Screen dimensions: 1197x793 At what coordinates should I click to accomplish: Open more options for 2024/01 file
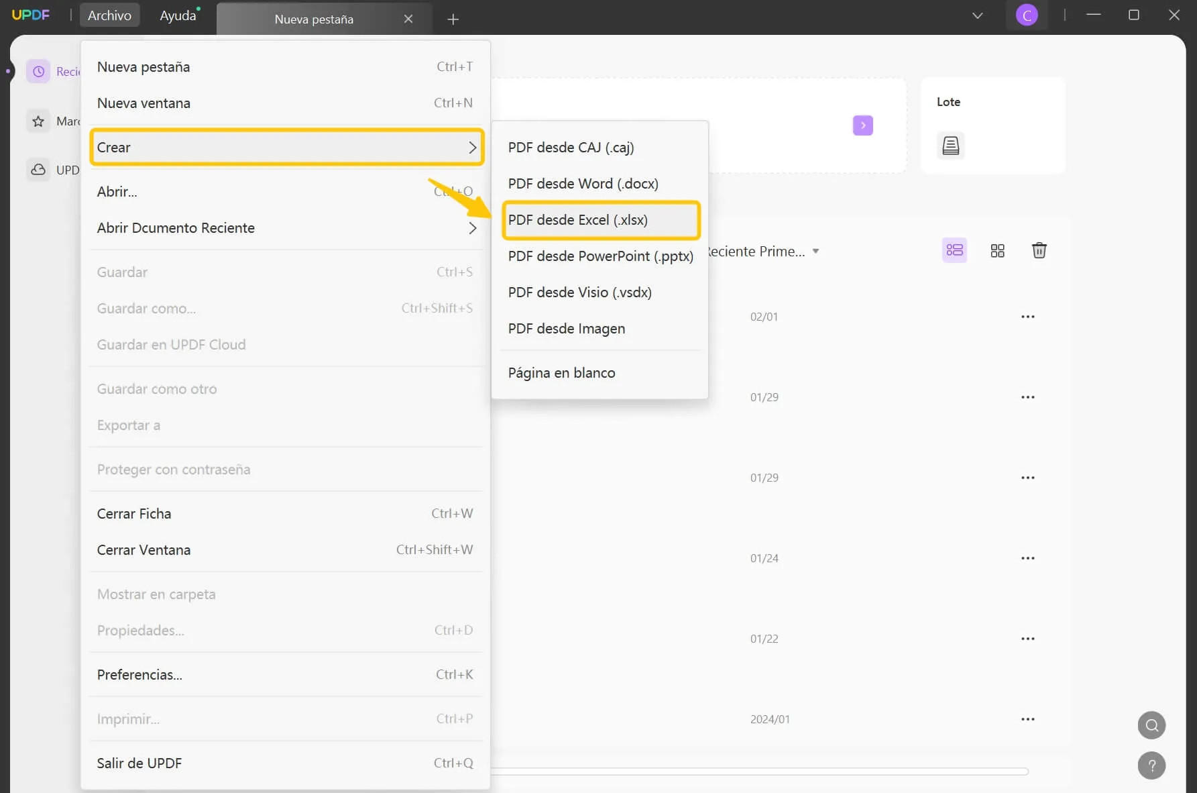pos(1027,719)
